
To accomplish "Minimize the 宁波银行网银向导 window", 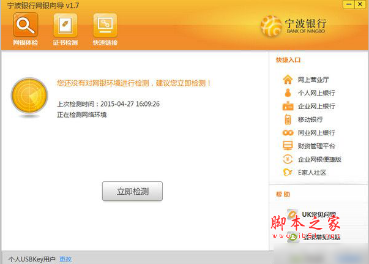I will point(349,4).
